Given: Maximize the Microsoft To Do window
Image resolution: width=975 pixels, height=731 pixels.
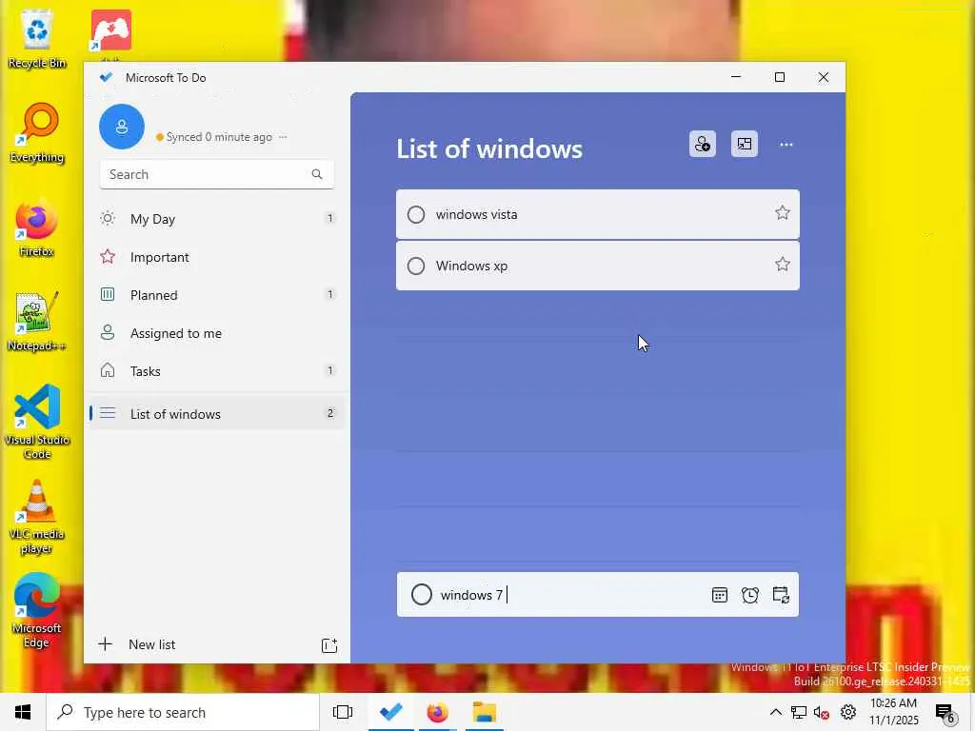Looking at the screenshot, I should [780, 77].
